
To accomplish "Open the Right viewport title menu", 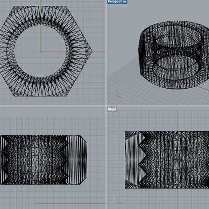I will point(112,109).
